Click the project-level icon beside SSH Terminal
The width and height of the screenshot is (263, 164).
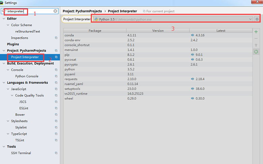(x=56, y=153)
